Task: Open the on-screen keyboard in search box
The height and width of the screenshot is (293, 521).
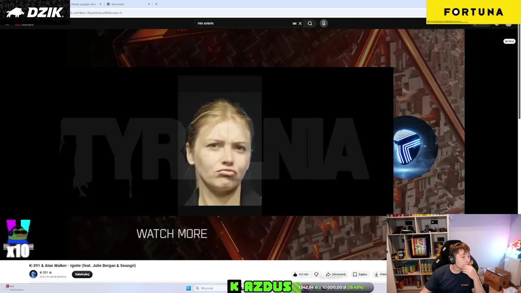Action: coord(294,23)
